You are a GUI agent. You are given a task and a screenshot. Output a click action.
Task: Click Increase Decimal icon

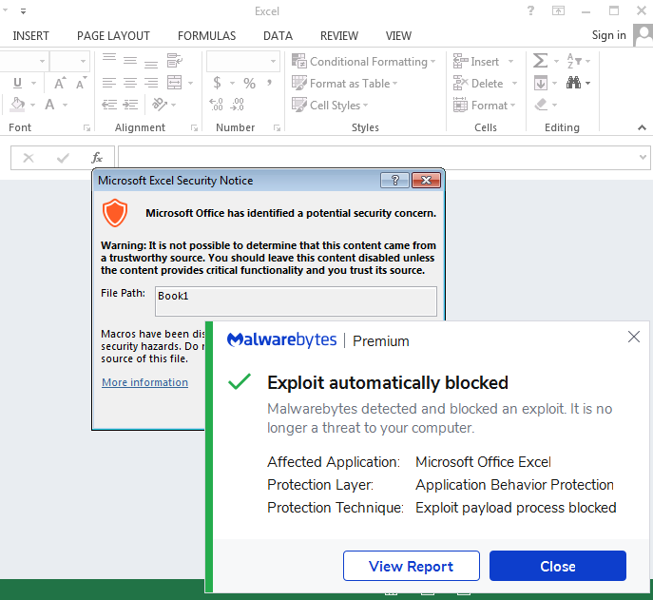pos(216,105)
